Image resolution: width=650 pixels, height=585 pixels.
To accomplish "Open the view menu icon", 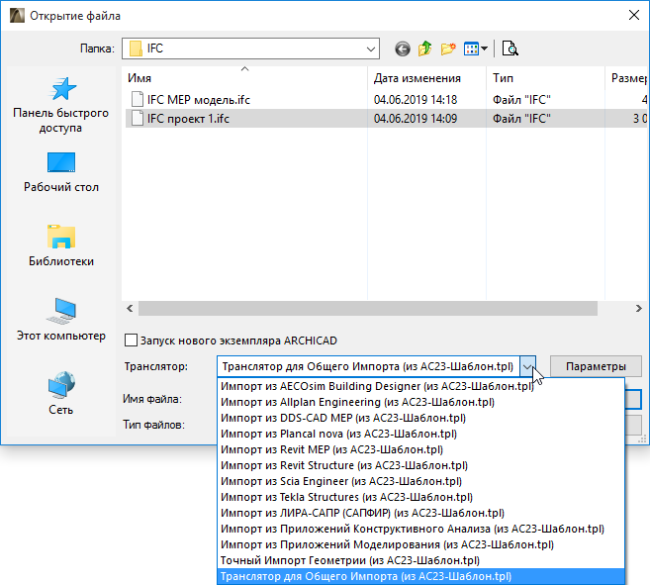I will pyautogui.click(x=471, y=49).
